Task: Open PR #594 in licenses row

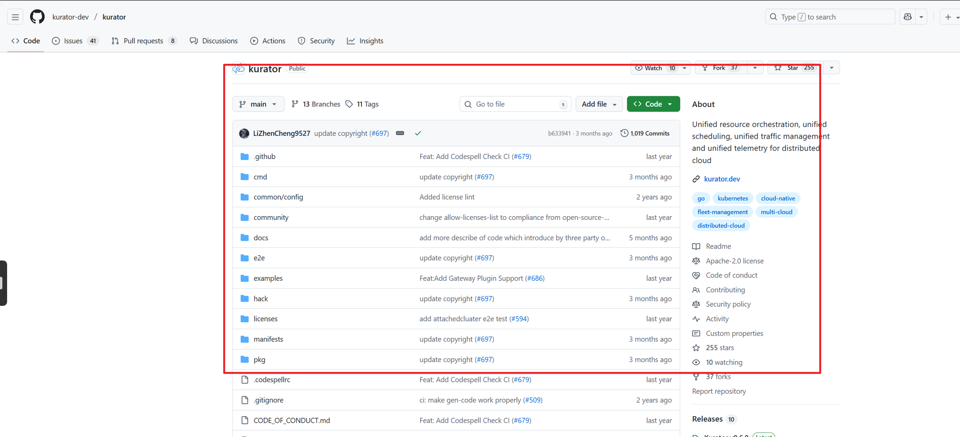Action: point(519,319)
